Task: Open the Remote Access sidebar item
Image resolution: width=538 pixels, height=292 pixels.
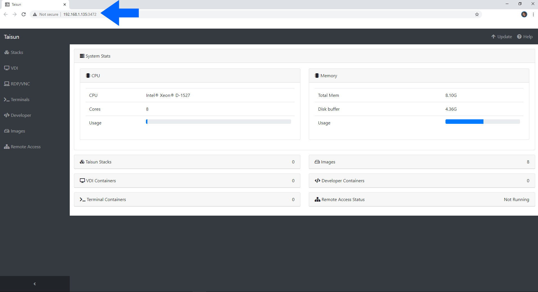Action: click(x=22, y=147)
